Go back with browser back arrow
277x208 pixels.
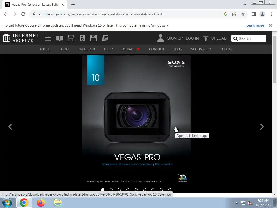(6, 14)
